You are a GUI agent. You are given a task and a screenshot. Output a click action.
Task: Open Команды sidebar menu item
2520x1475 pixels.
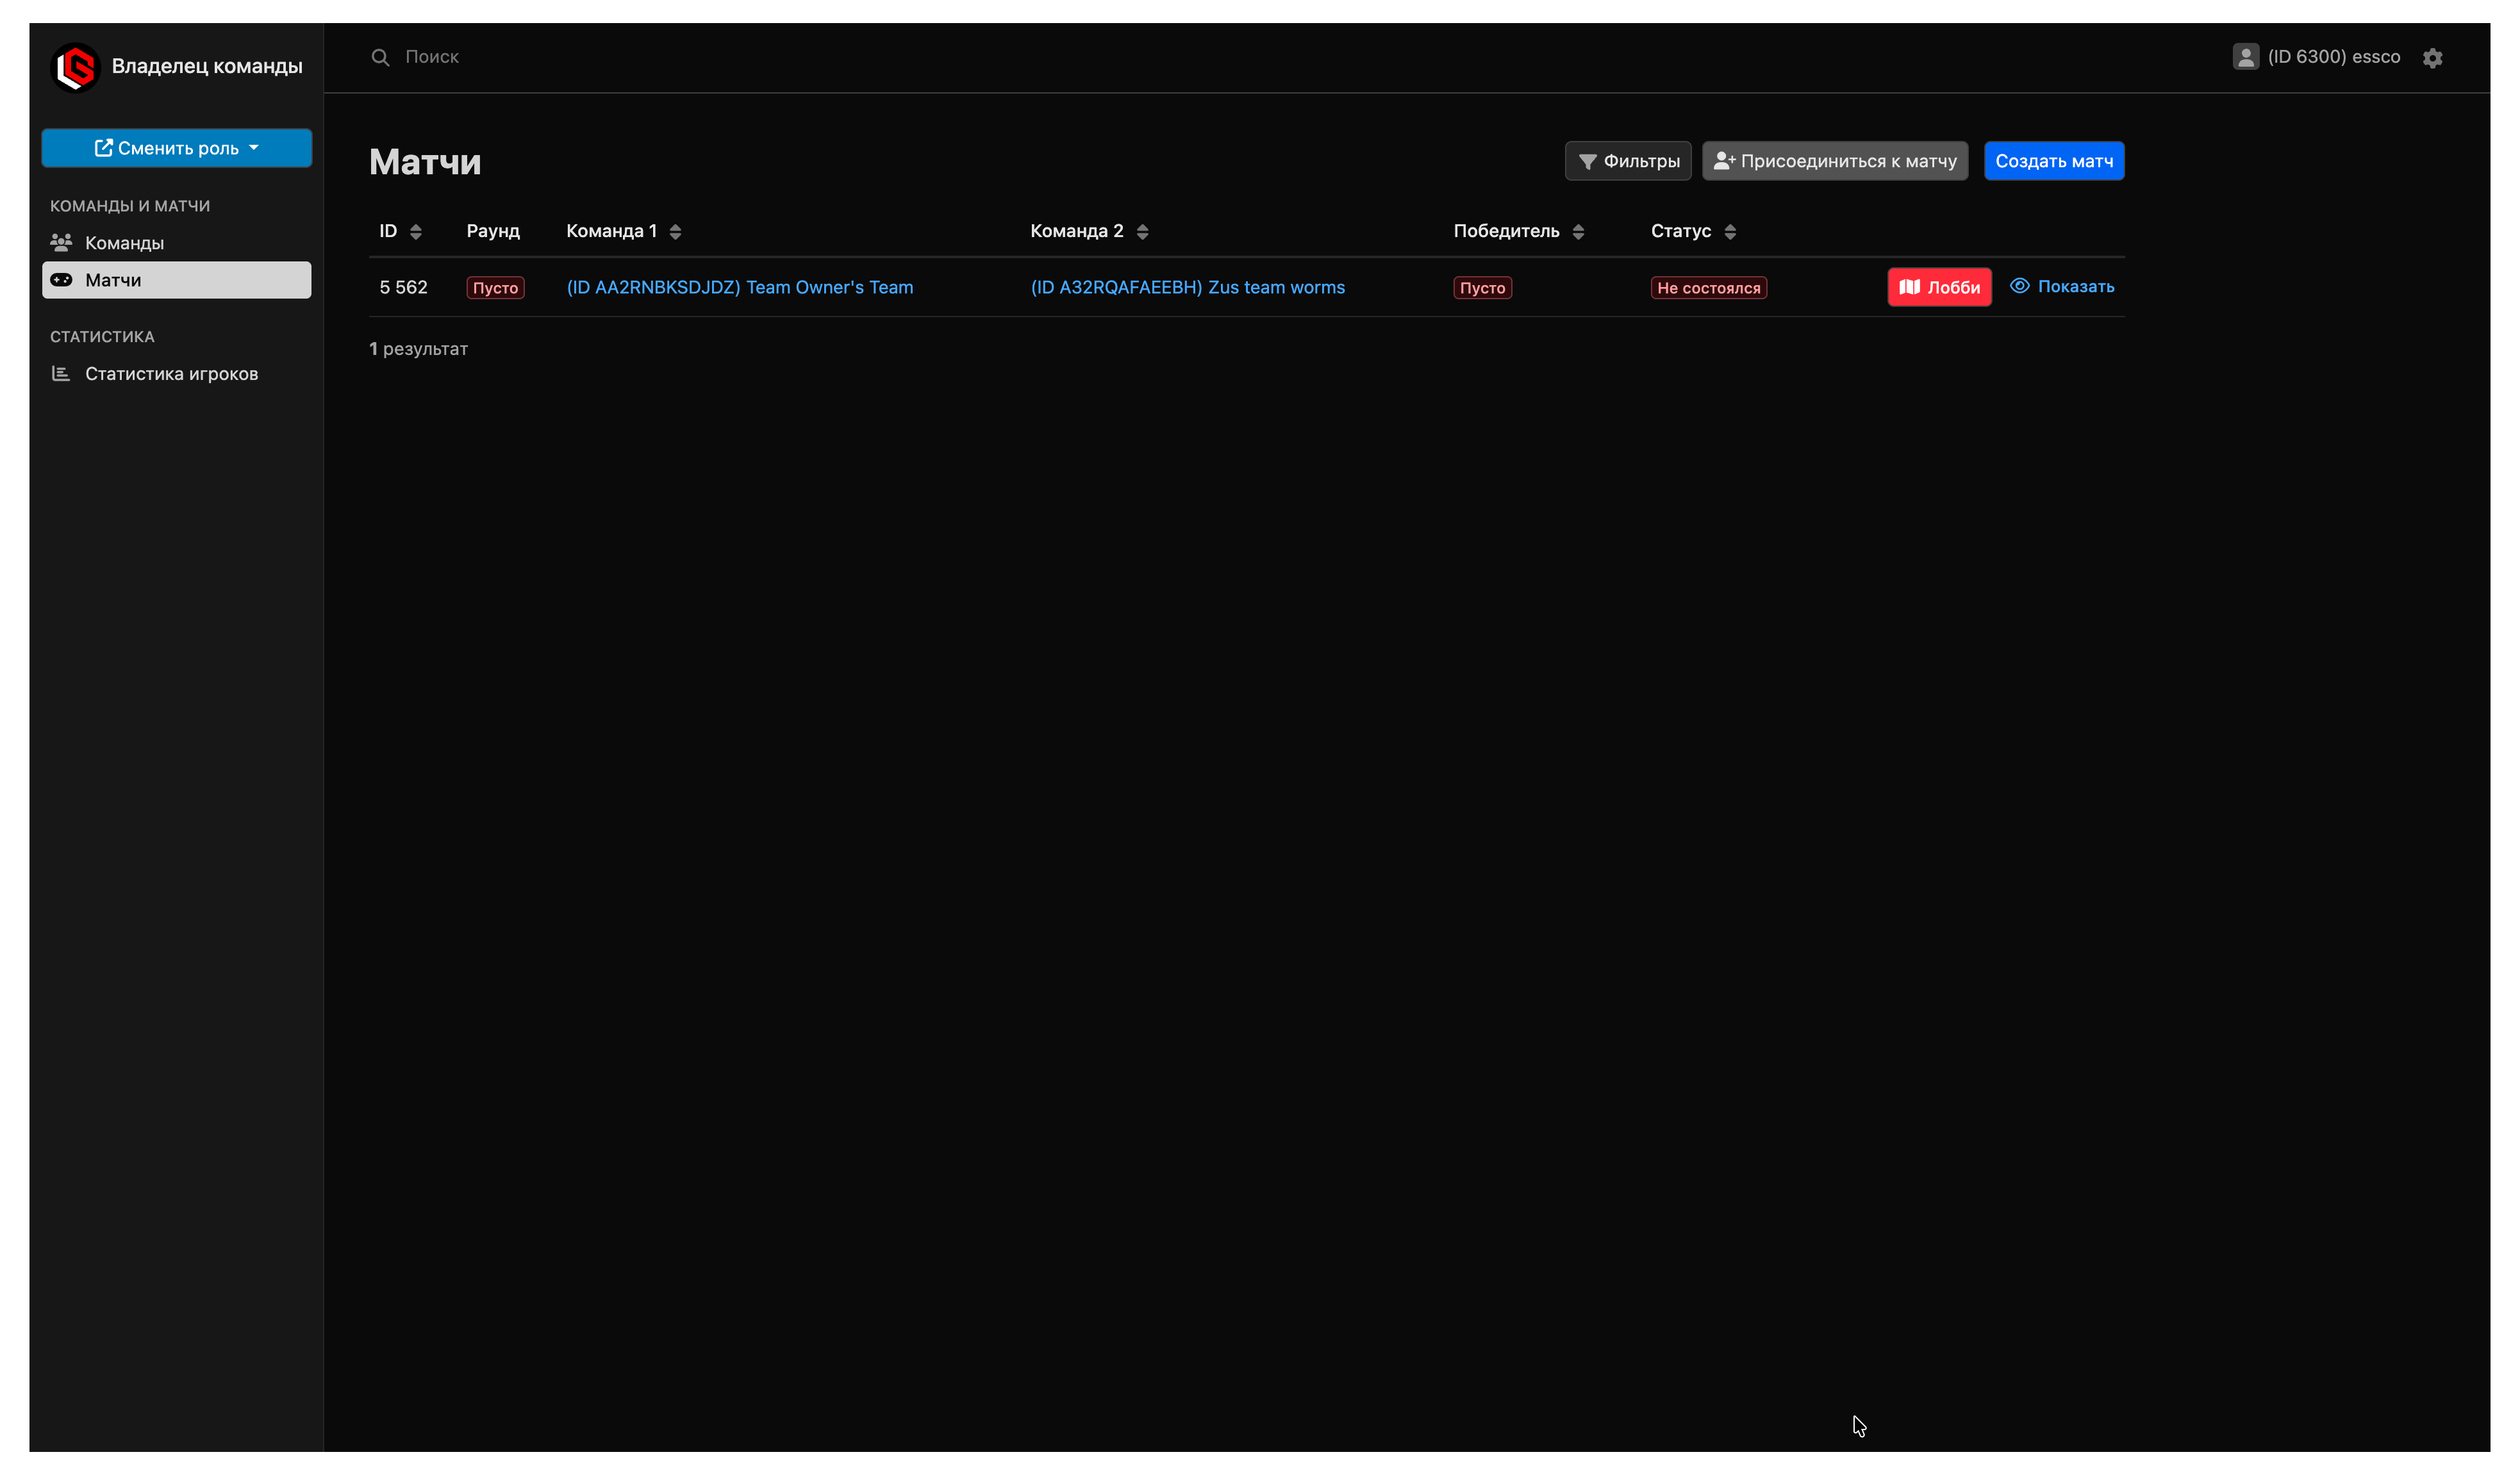tap(124, 243)
